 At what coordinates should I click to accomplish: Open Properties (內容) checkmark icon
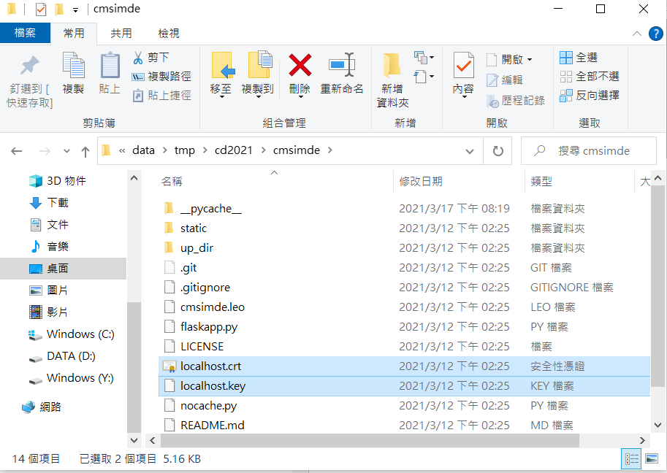[463, 66]
